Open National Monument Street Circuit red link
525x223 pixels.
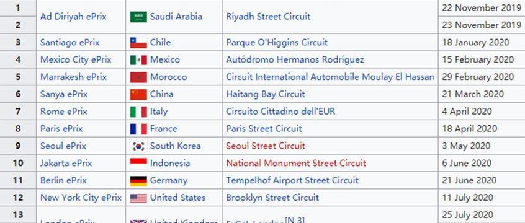pyautogui.click(x=296, y=163)
